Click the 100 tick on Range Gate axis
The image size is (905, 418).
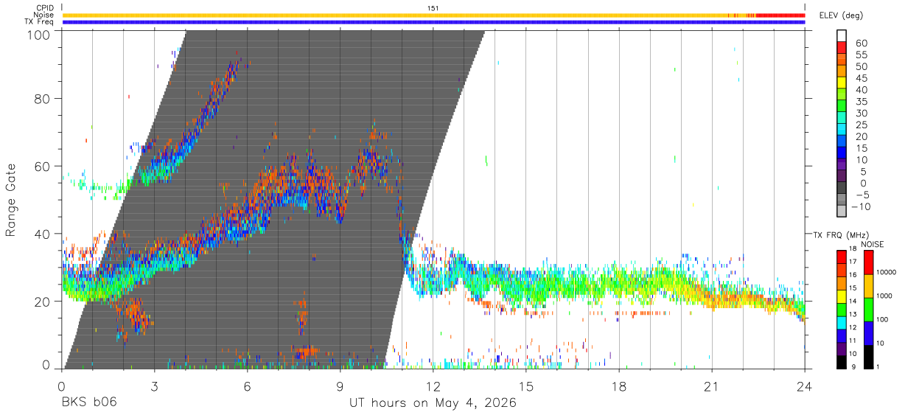pyautogui.click(x=39, y=34)
